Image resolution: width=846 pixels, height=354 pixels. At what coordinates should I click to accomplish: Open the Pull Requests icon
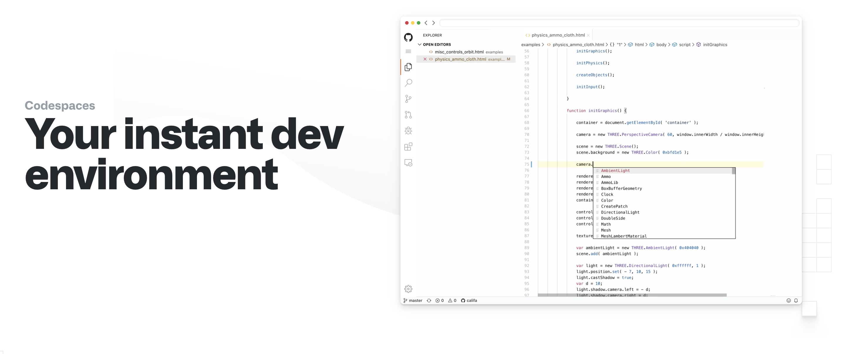408,115
